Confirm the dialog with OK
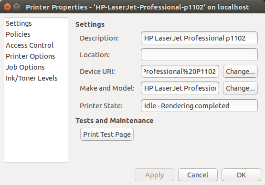 click(241, 175)
